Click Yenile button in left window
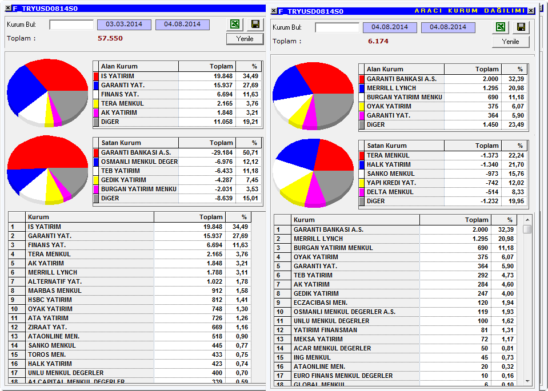 click(x=245, y=39)
